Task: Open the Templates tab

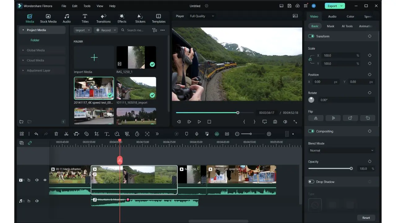Action: pos(159,19)
